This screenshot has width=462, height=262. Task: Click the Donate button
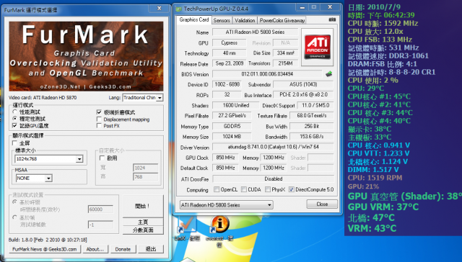[x=123, y=249]
